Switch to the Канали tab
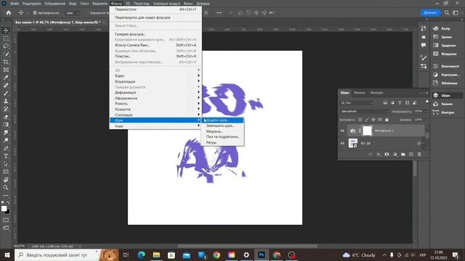This screenshot has height=261, width=465. (360, 93)
